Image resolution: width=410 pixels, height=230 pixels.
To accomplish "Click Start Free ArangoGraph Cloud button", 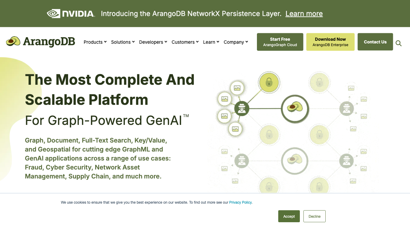I will click(x=280, y=42).
